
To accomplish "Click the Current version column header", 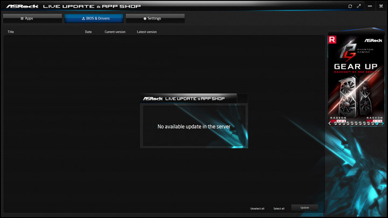I will tap(115, 32).
